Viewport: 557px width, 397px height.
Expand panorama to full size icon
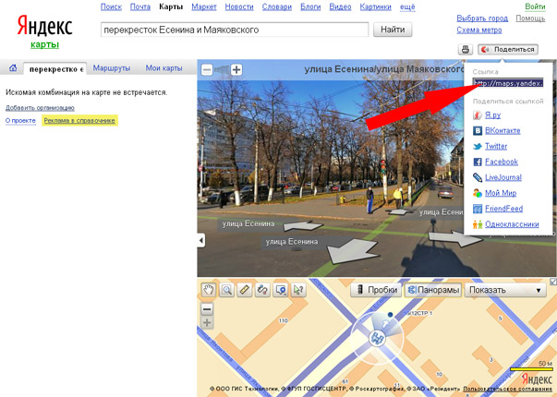(x=553, y=282)
